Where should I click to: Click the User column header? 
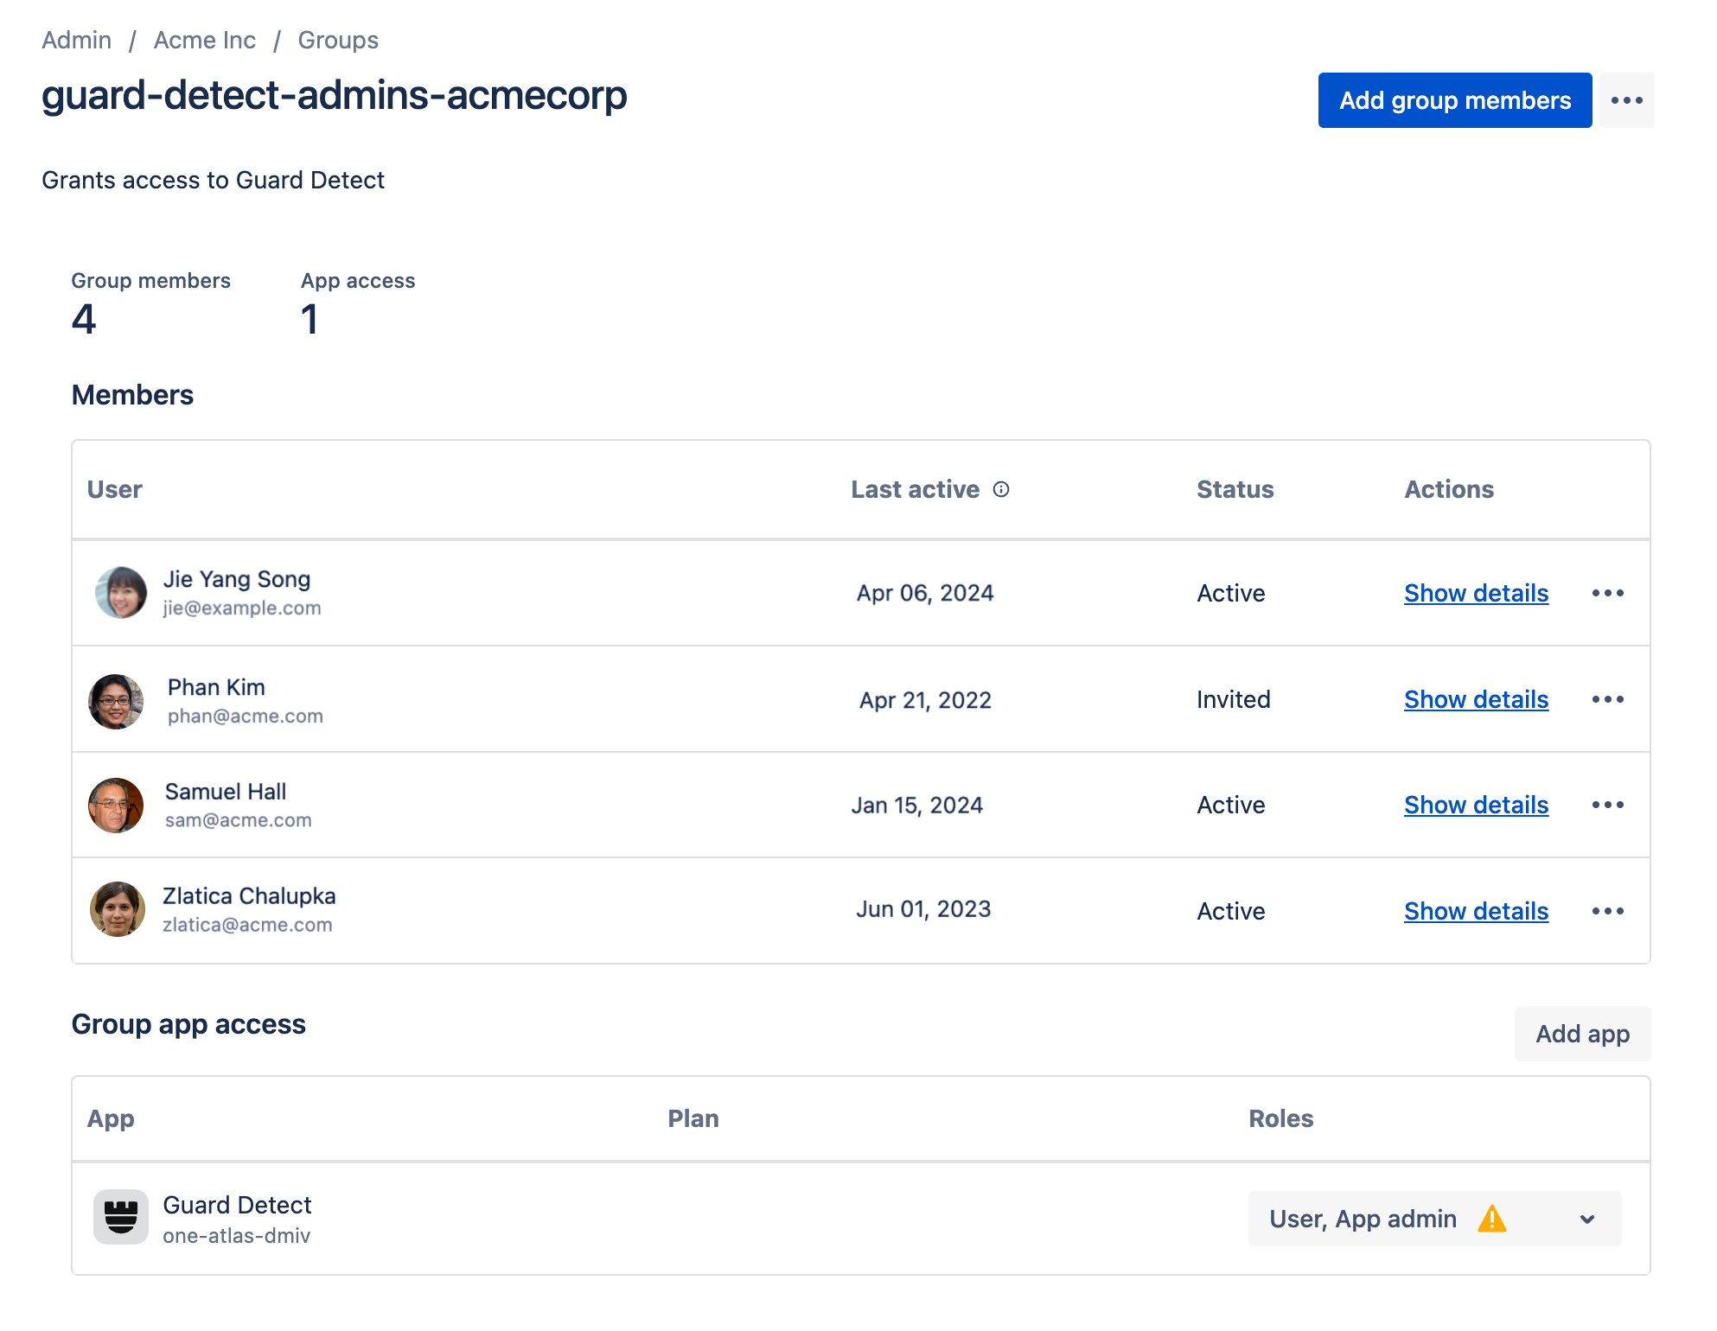(x=115, y=489)
